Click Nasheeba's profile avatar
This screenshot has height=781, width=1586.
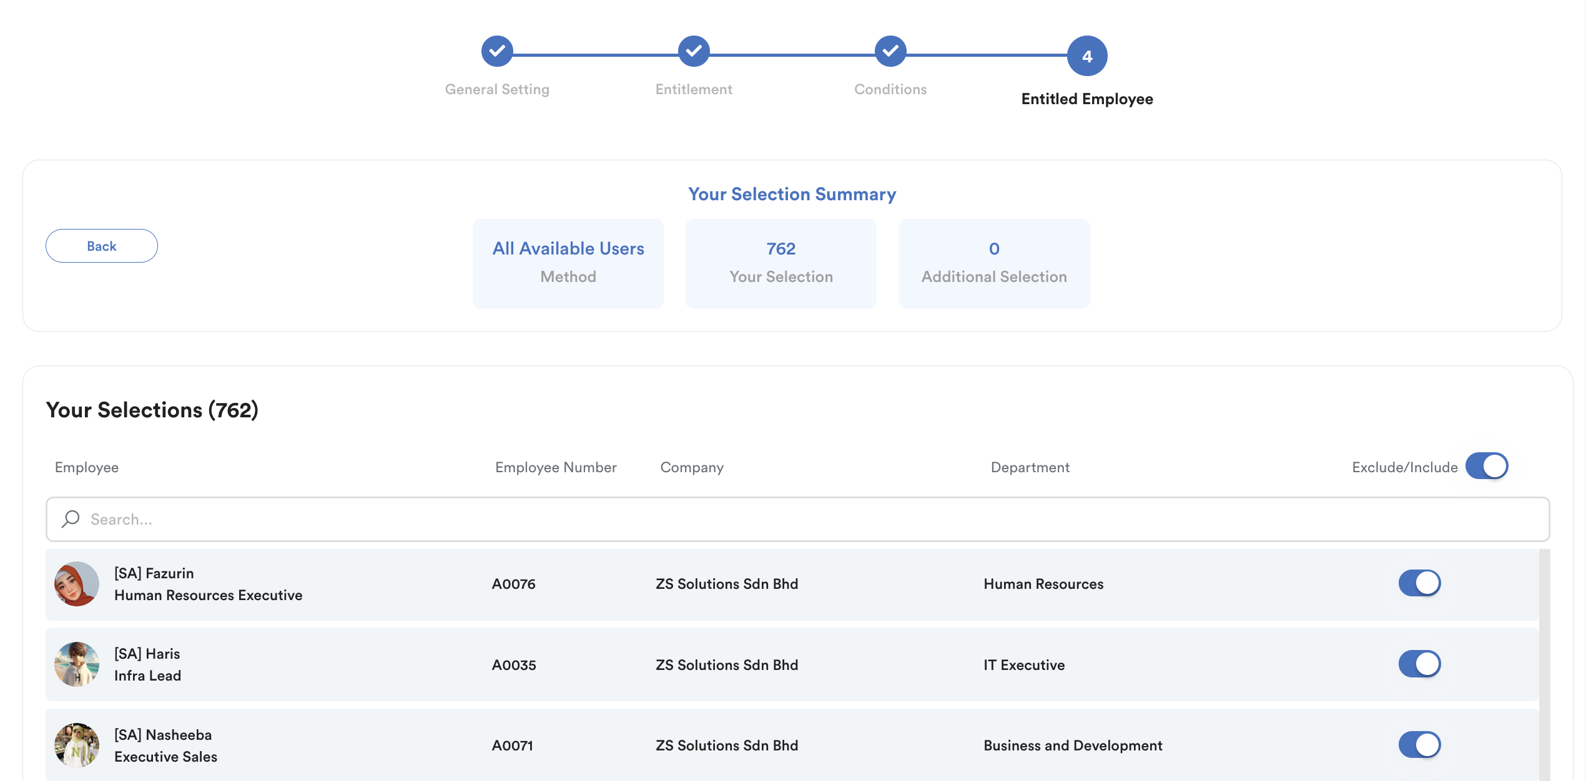point(77,745)
